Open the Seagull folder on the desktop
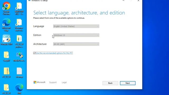169x95 pixels. click(x=6, y=56)
